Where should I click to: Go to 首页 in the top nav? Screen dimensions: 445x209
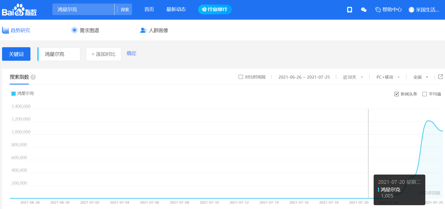click(149, 9)
